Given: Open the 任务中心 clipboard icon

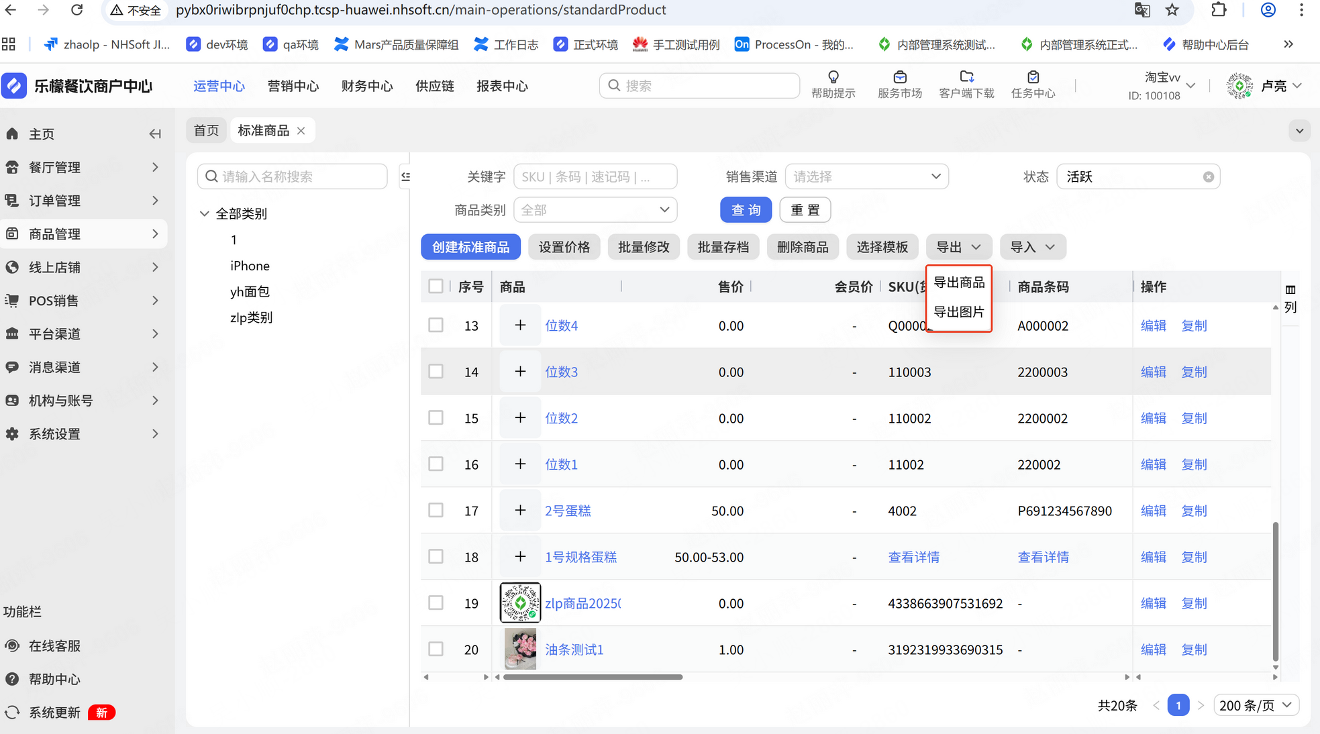Looking at the screenshot, I should (x=1033, y=77).
